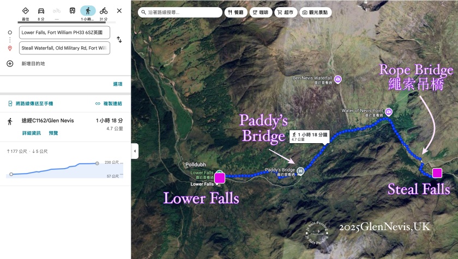The image size is (458, 259).
Task: Select the driving travel mode icon
Action: click(x=41, y=11)
